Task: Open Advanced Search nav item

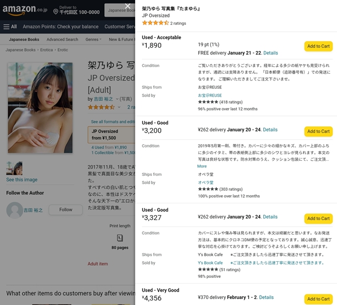Action: click(62, 39)
